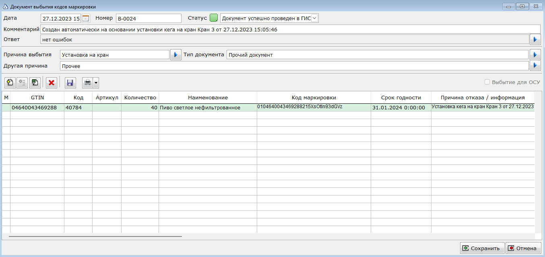Screen dimensions: 545x257
Task: Maximize the document window
Action: pos(522,6)
